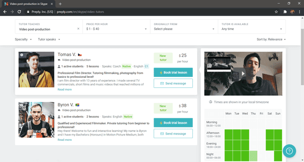Open the Price per hour dropdown
This screenshot has width=304, height=162.
click(x=116, y=27)
